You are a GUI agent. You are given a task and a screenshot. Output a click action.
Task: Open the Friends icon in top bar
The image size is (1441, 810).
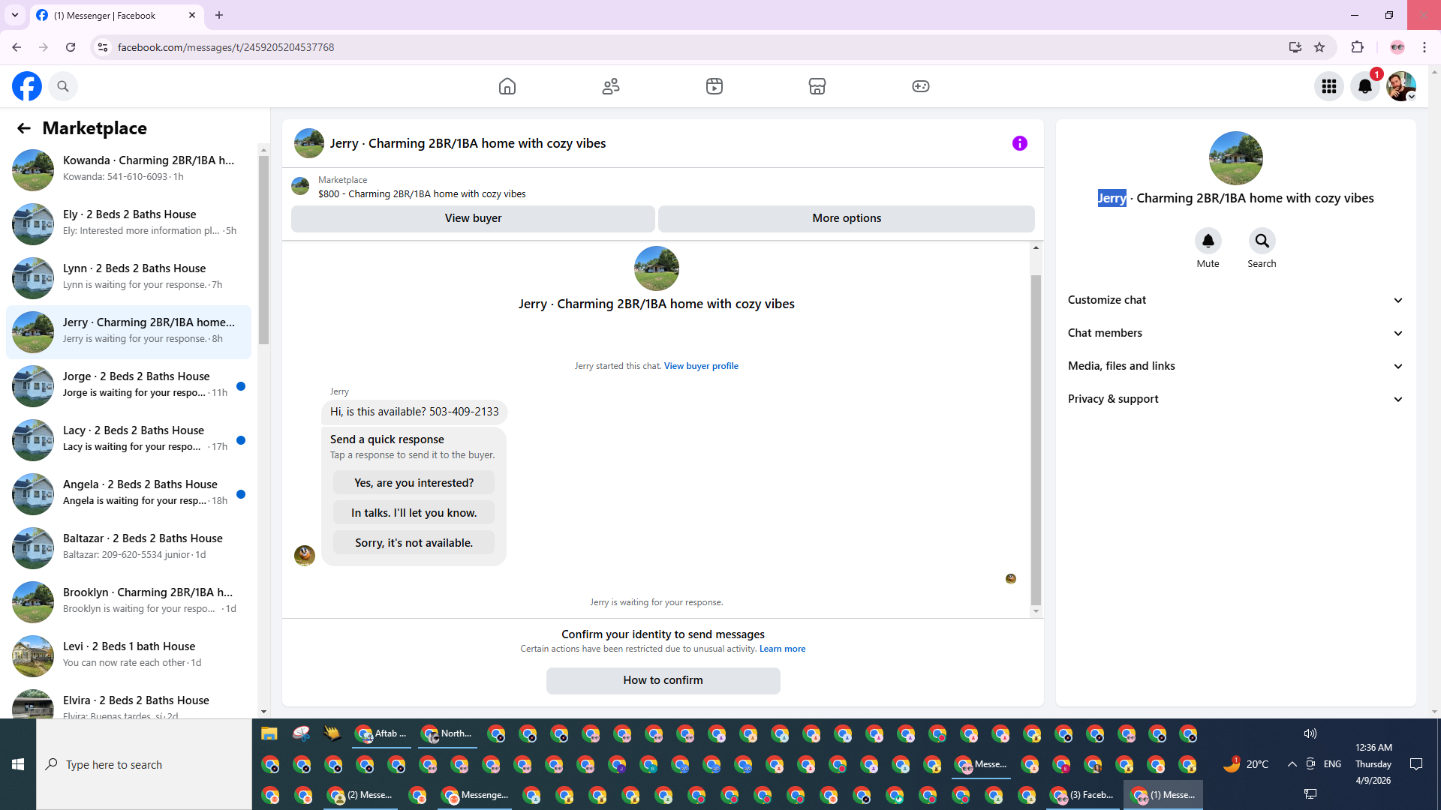(x=611, y=86)
